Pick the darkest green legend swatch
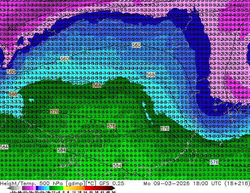 [50, 188]
